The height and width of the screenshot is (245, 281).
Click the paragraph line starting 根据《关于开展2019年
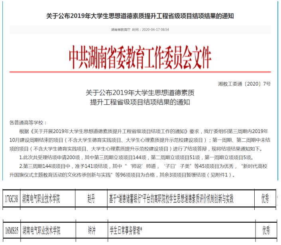(x=143, y=131)
